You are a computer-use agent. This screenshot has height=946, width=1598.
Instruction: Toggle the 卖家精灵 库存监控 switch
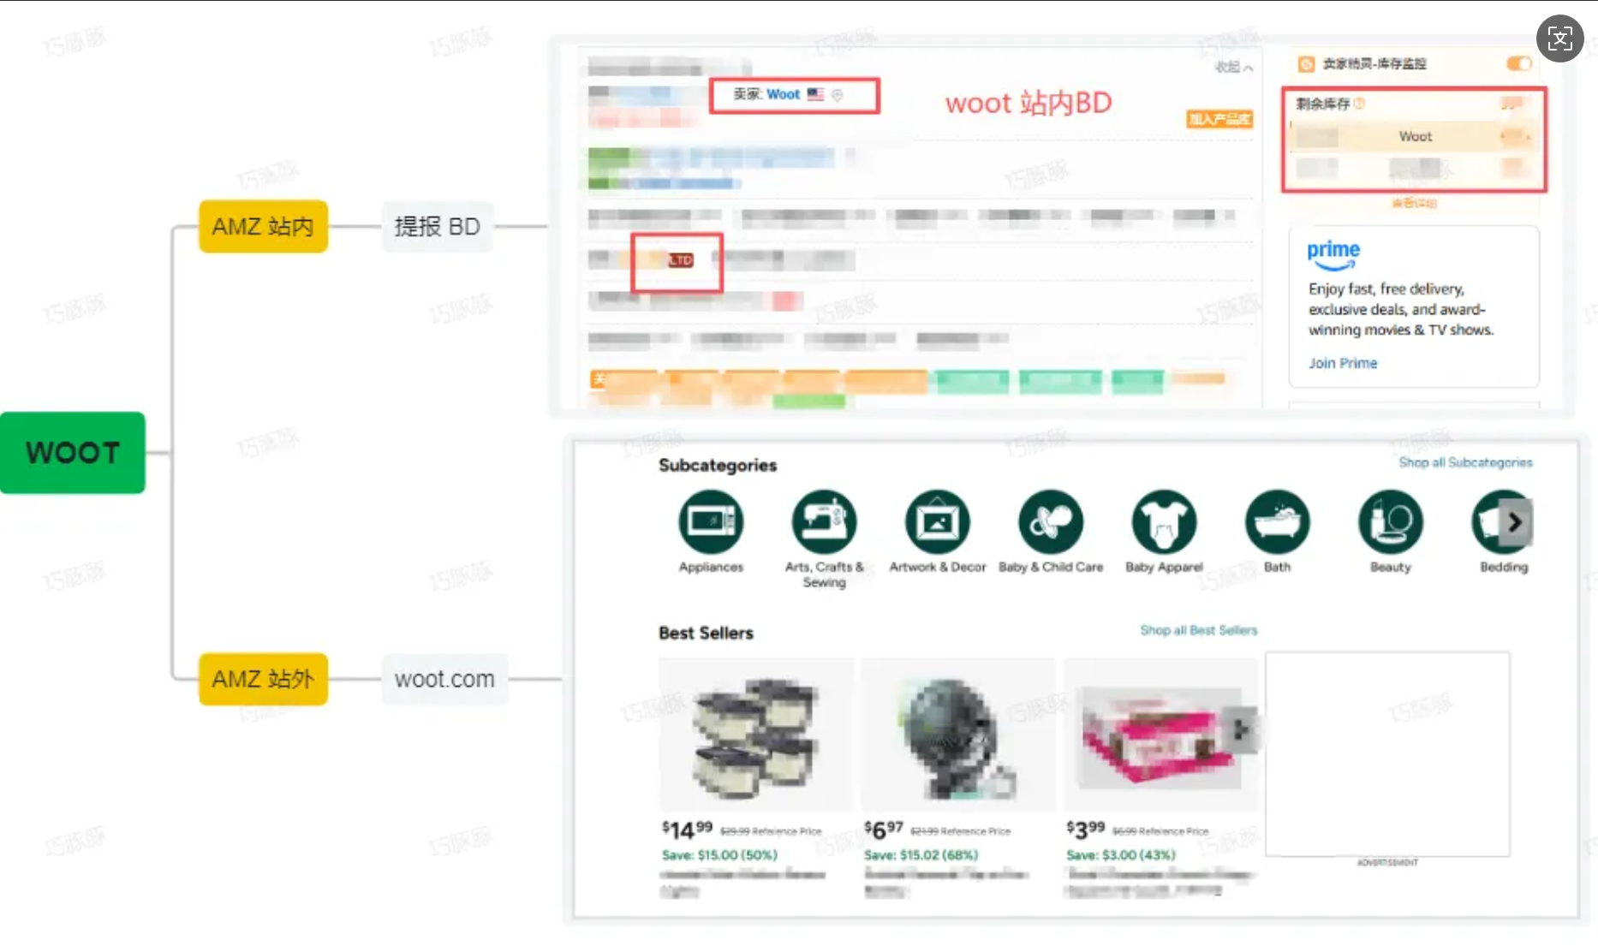point(1519,63)
